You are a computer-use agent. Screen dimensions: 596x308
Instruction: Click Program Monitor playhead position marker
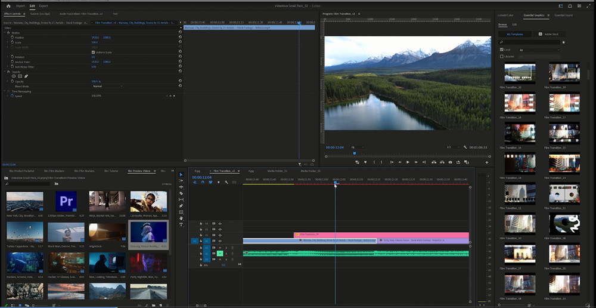[354, 153]
